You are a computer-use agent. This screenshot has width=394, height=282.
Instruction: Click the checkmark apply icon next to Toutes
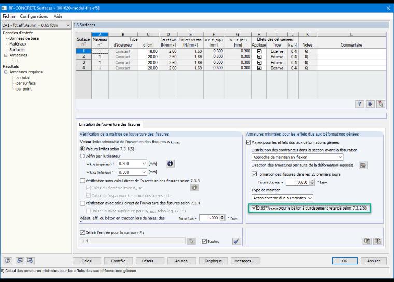[x=236, y=241]
